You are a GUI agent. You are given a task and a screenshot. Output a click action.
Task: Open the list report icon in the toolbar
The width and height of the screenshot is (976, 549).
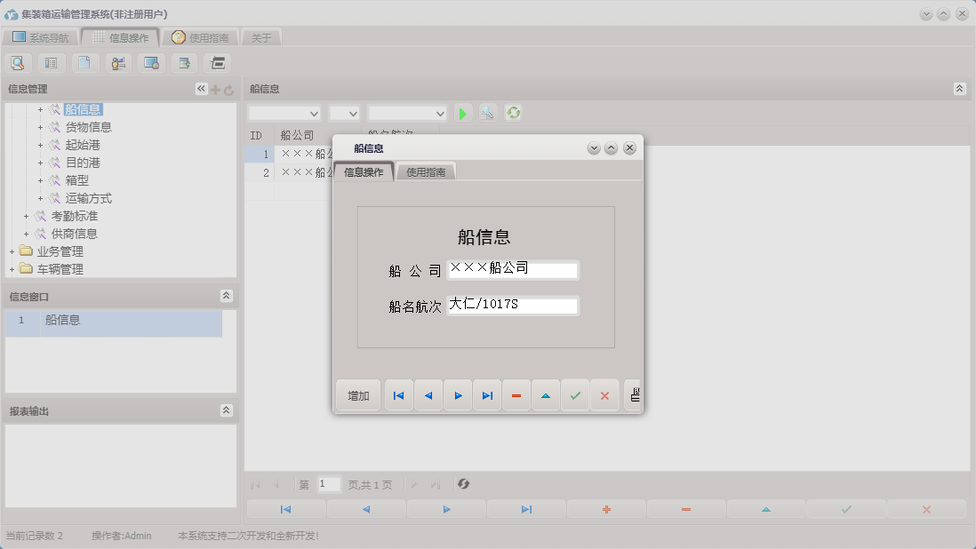coord(51,62)
